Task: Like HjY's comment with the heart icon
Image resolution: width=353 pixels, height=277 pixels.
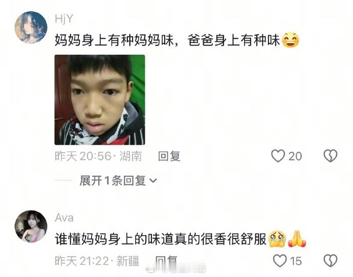Action: 278,156
